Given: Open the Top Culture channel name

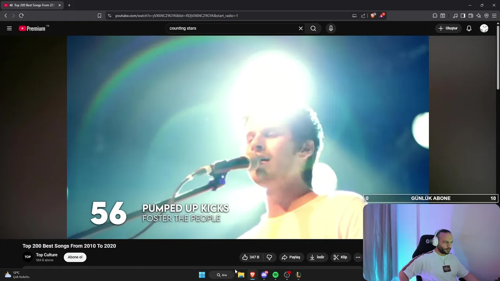Looking at the screenshot, I should 46,255.
